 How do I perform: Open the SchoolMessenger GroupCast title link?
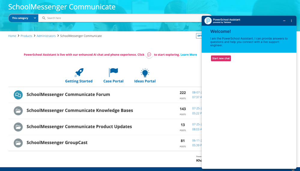(x=57, y=143)
